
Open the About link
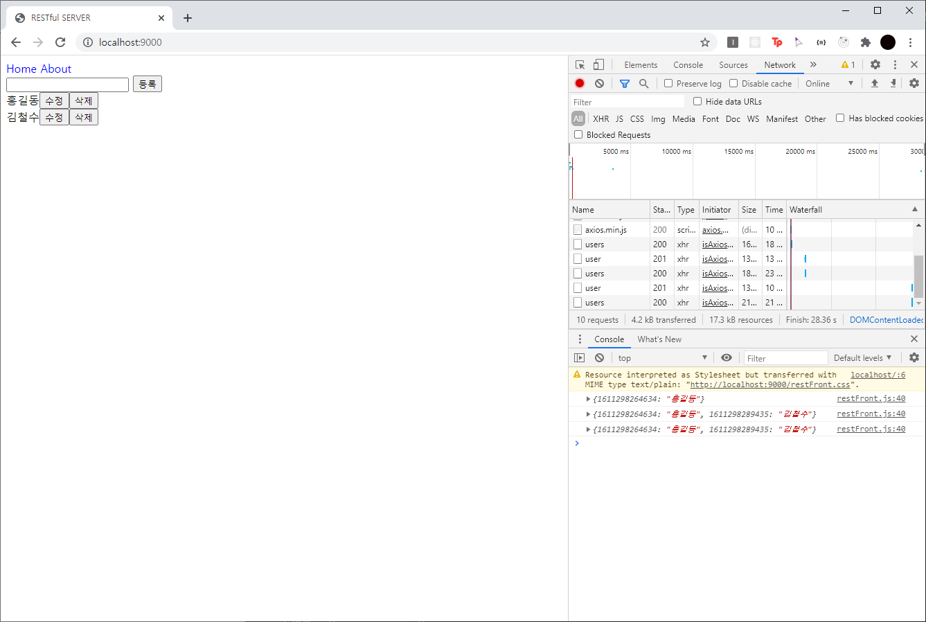56,69
